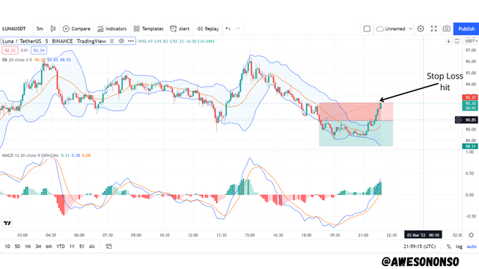Image resolution: width=479 pixels, height=269 pixels.
Task: Start bar Replay mode
Action: [208, 28]
